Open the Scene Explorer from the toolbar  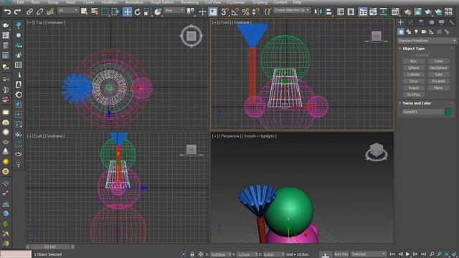(340, 11)
